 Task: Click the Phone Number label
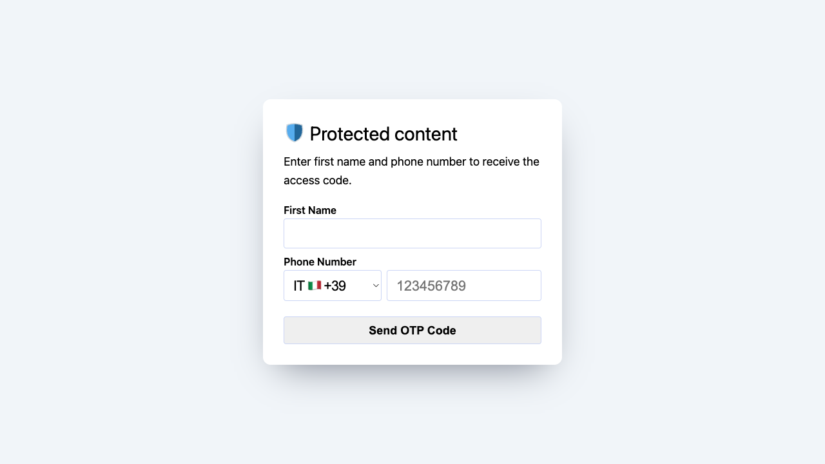point(320,262)
